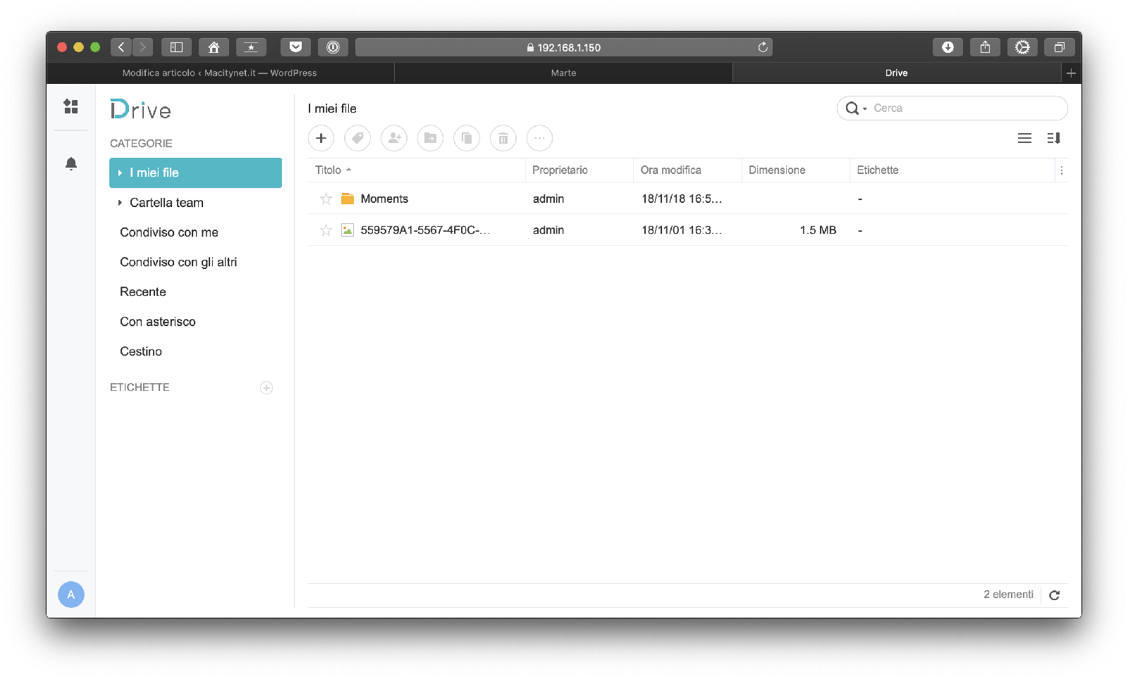Click the Safari back arrow

tap(121, 47)
